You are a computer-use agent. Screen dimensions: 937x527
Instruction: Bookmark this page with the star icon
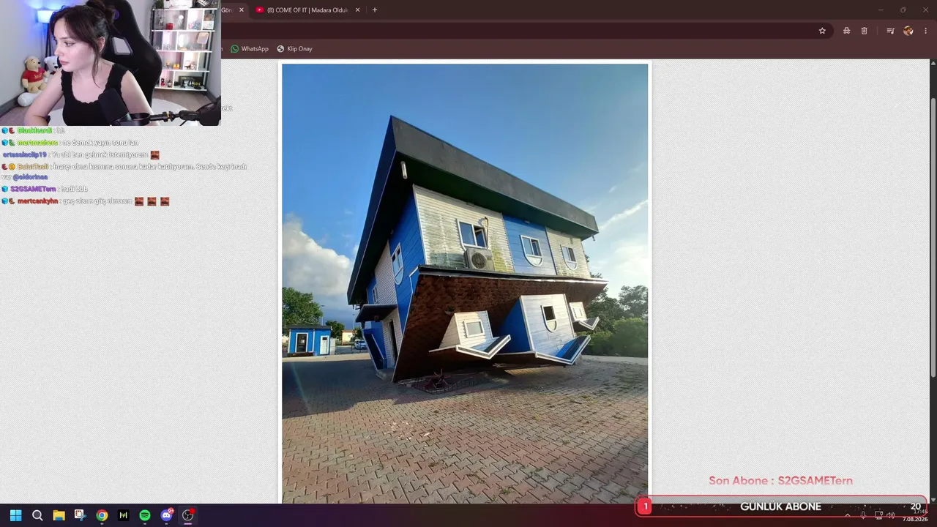pyautogui.click(x=822, y=31)
